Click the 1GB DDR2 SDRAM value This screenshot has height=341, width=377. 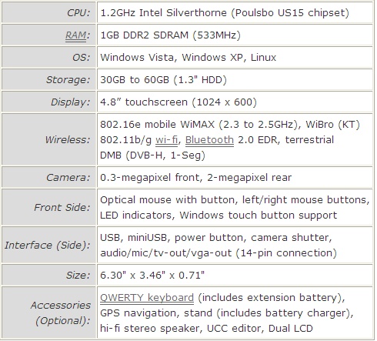pos(170,35)
